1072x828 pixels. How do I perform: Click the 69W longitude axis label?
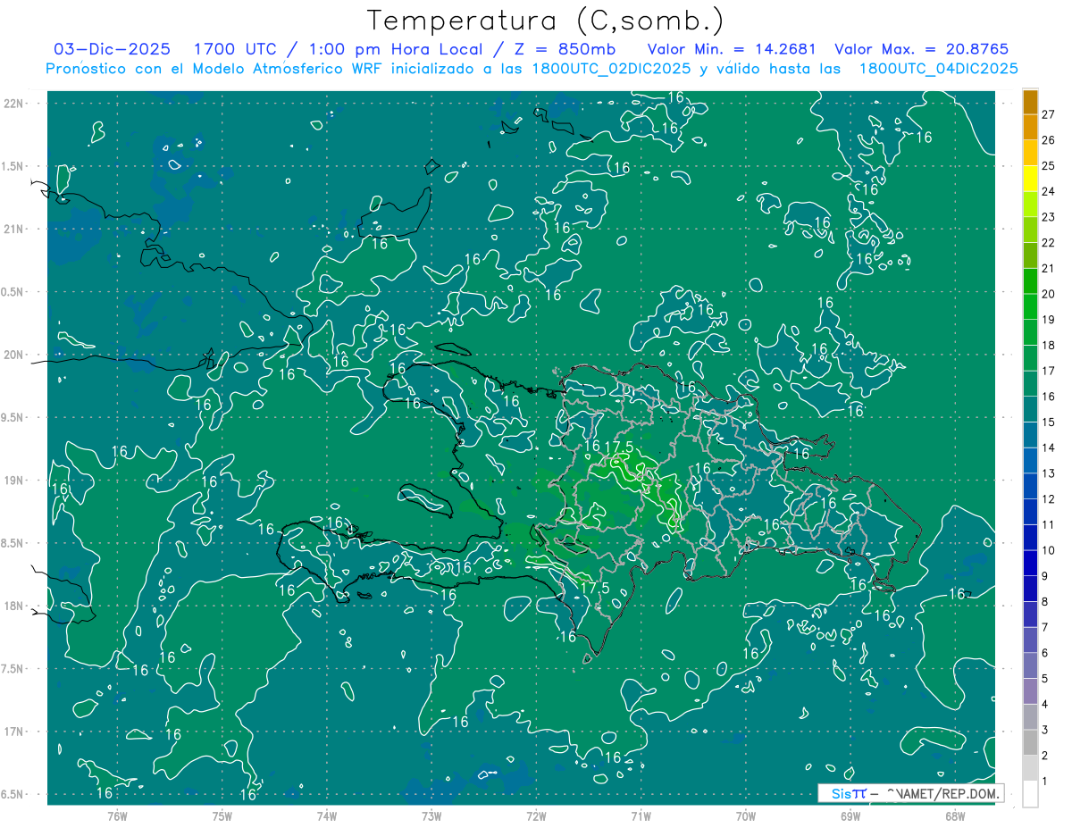pyautogui.click(x=850, y=816)
